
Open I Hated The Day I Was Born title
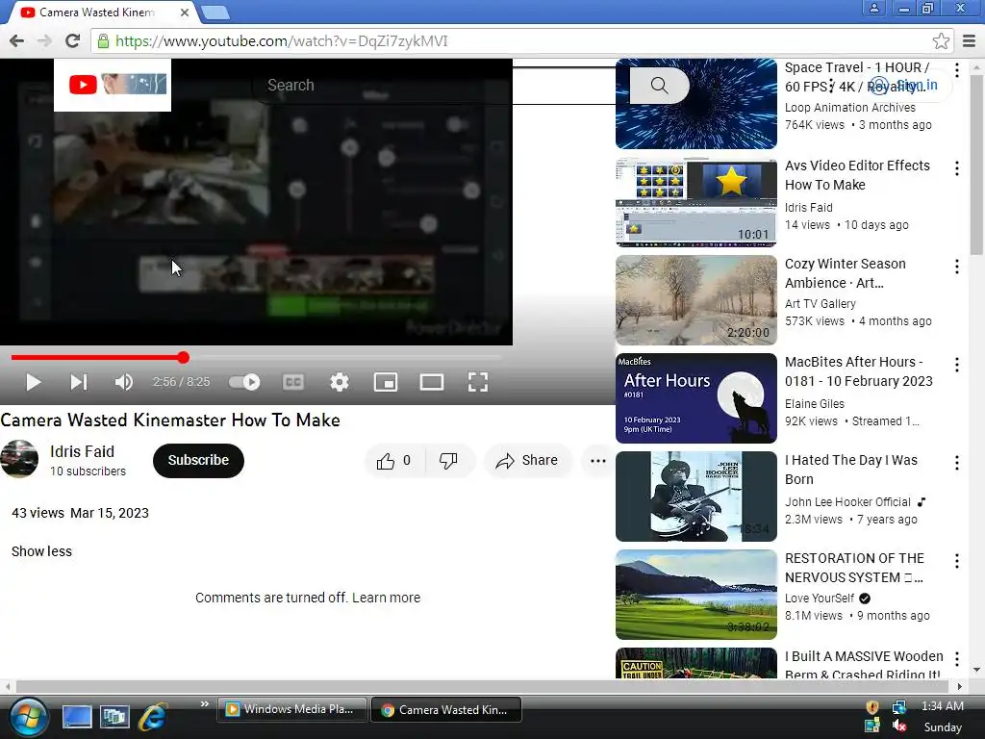click(x=850, y=470)
